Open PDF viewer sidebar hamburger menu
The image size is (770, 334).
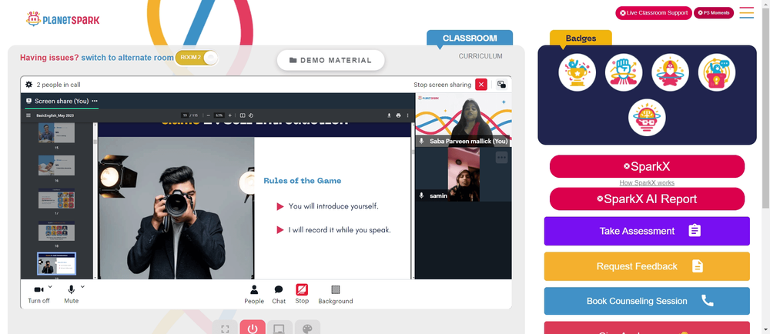[x=28, y=115]
